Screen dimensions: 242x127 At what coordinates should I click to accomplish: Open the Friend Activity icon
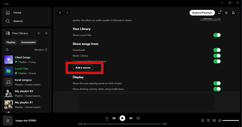point(226,13)
